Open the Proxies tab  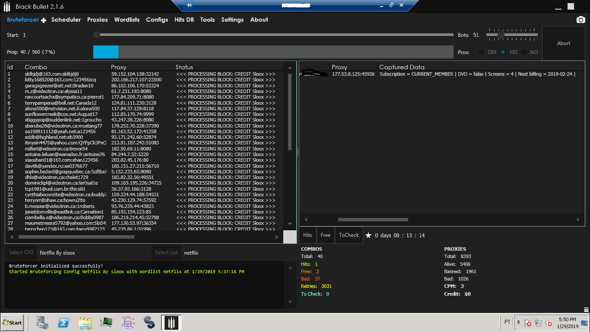coord(97,20)
